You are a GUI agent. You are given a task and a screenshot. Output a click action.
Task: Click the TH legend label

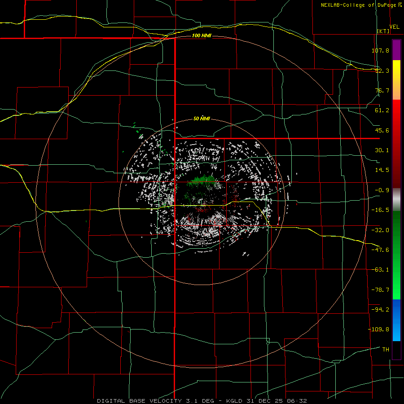pyautogui.click(x=386, y=350)
